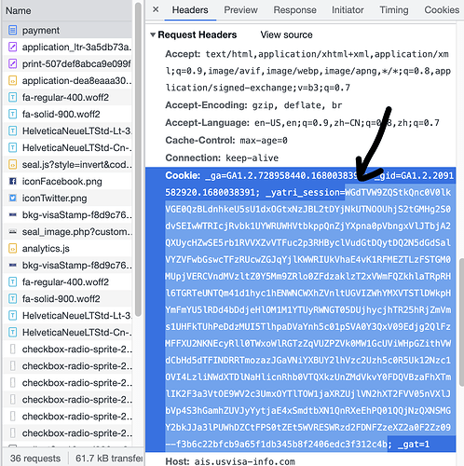Switch to the Preview tab
464x466 pixels.
coord(240,10)
